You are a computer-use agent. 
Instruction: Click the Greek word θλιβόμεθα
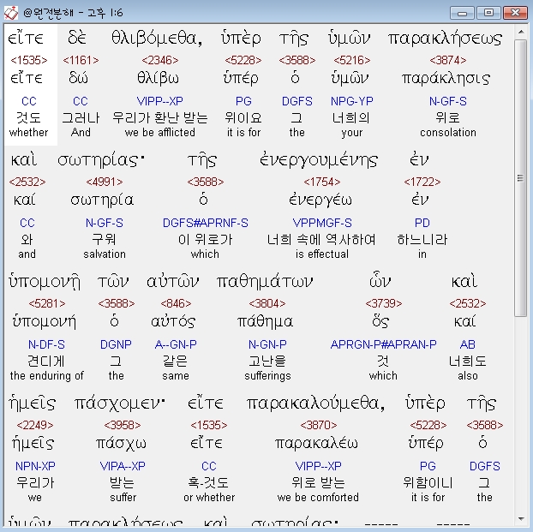coord(157,38)
